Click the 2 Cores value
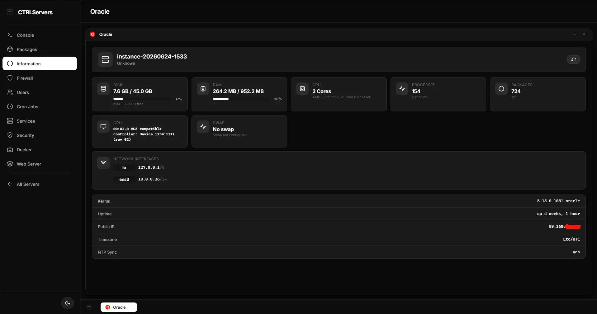The width and height of the screenshot is (597, 314). click(x=322, y=91)
